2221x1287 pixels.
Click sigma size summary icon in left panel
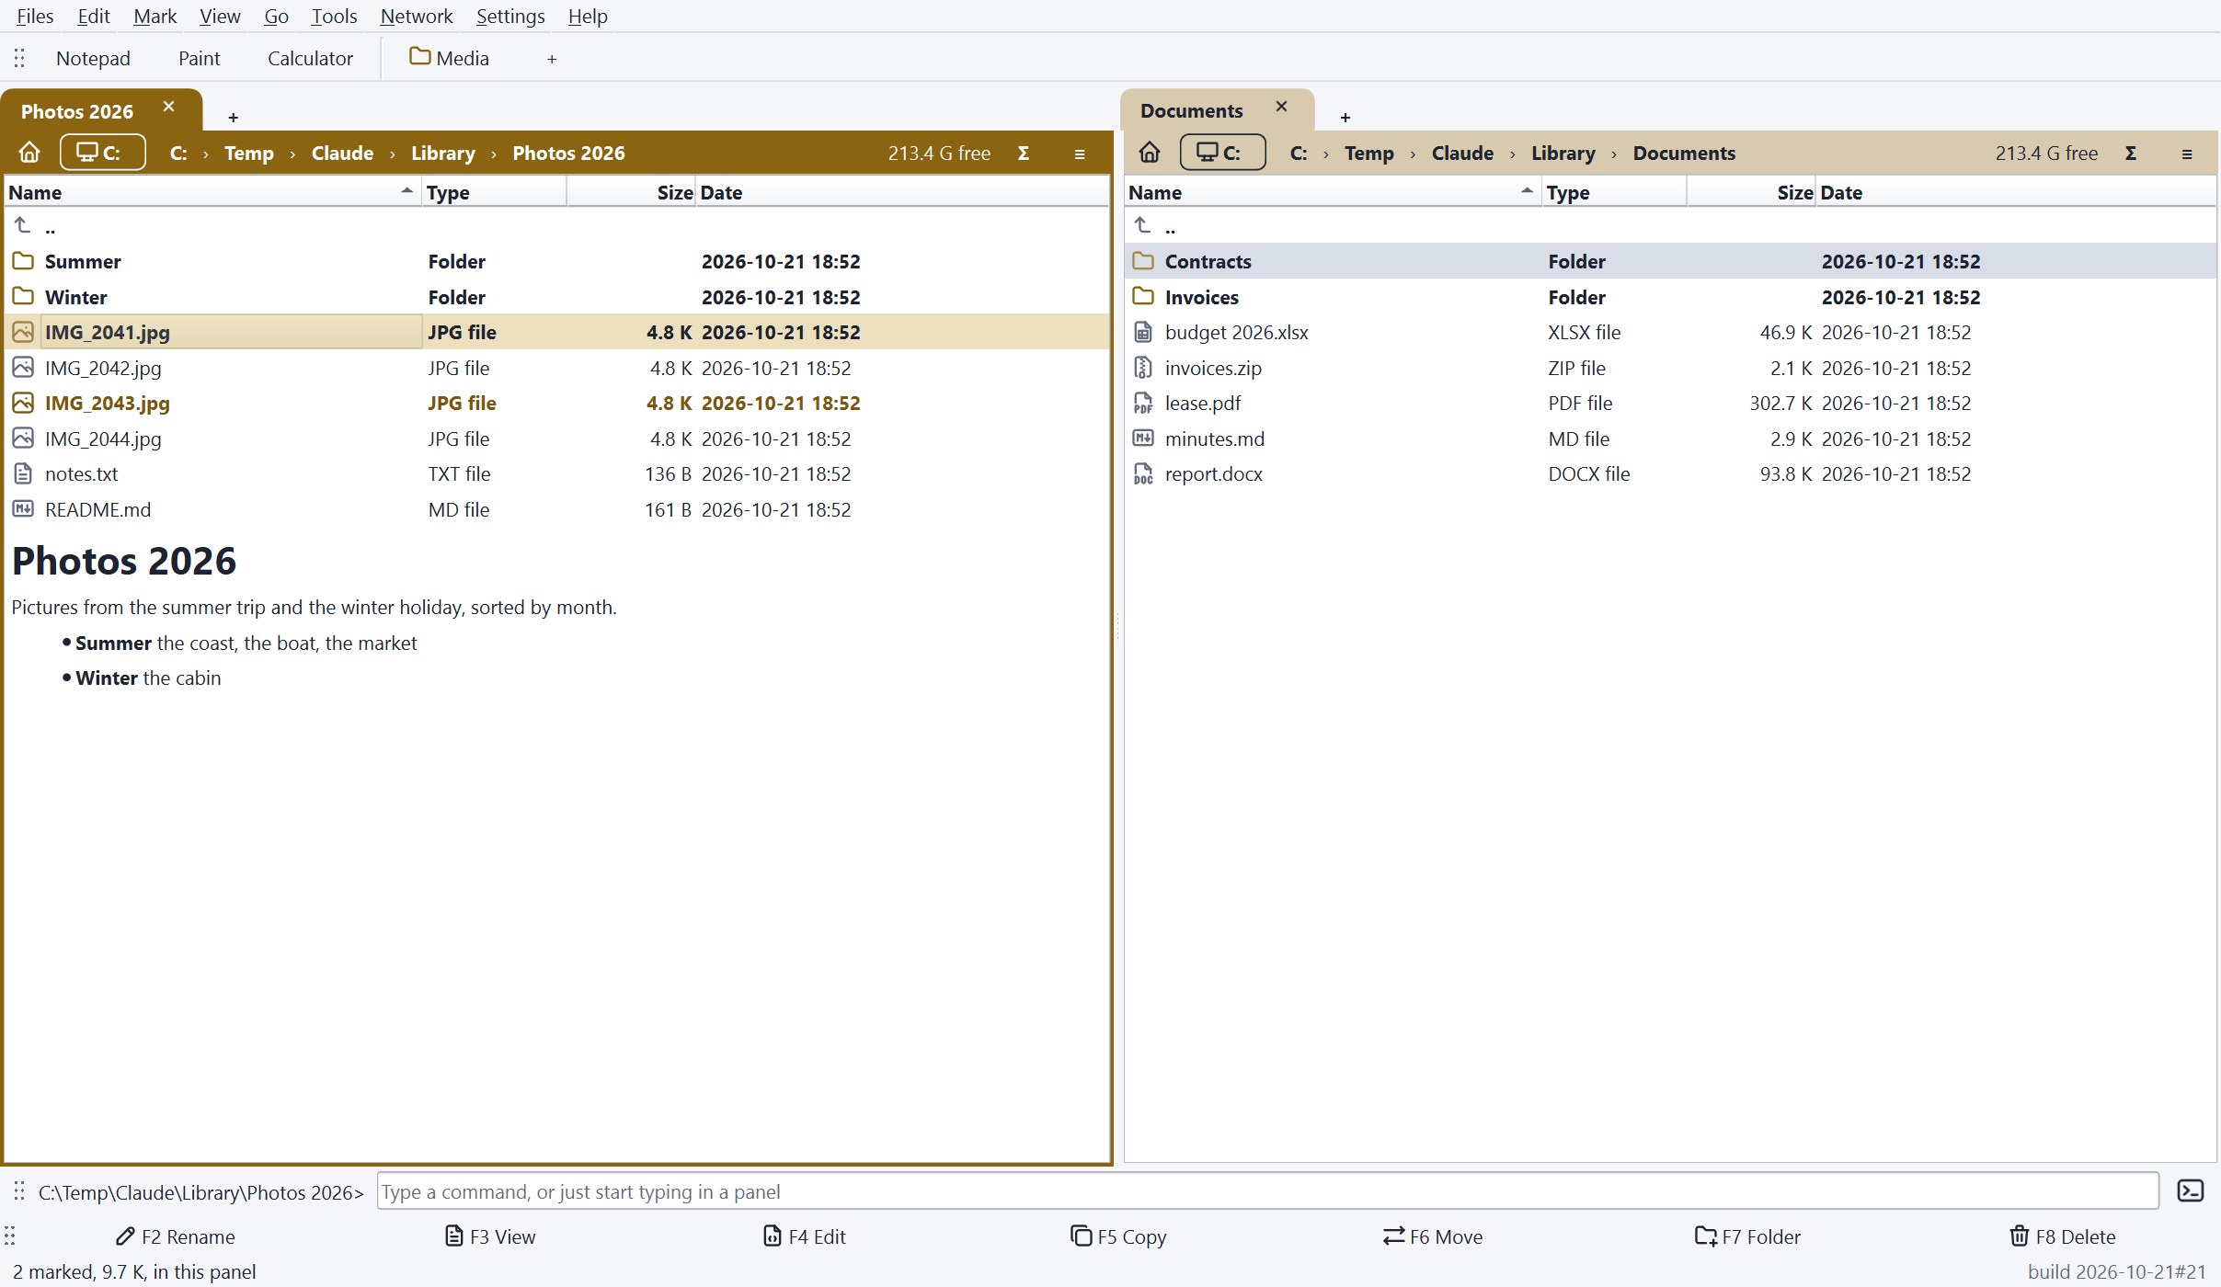tap(1023, 154)
